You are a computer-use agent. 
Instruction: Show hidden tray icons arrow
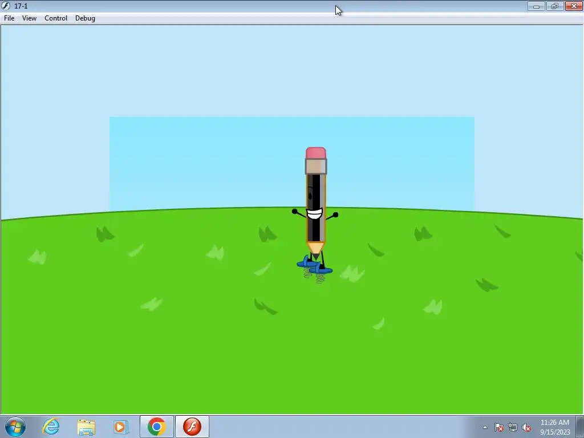coord(485,427)
